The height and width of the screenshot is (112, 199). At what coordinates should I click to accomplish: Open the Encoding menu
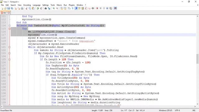point(27,5)
